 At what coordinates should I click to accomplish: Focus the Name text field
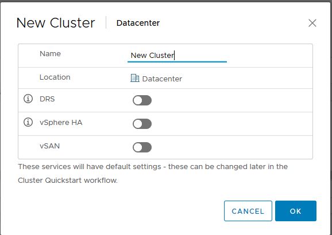tap(177, 56)
